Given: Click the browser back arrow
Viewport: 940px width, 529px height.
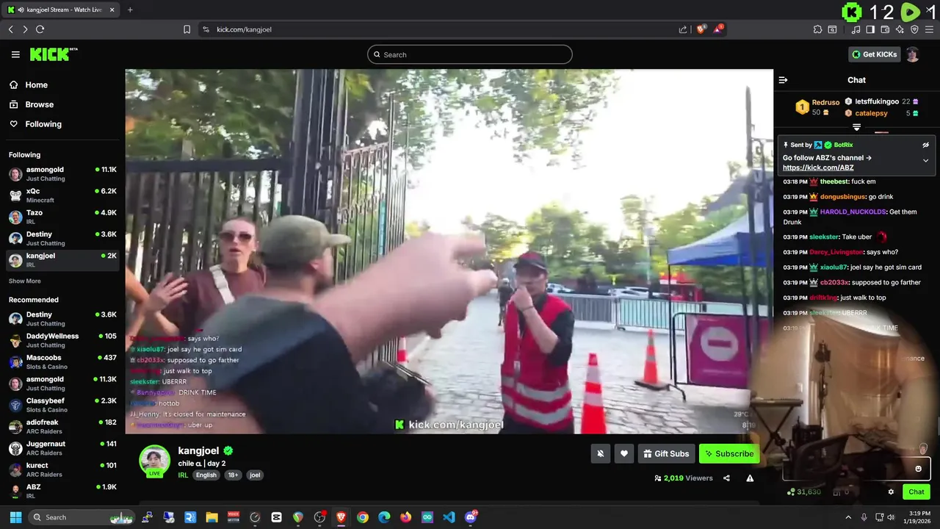Looking at the screenshot, I should coord(10,29).
